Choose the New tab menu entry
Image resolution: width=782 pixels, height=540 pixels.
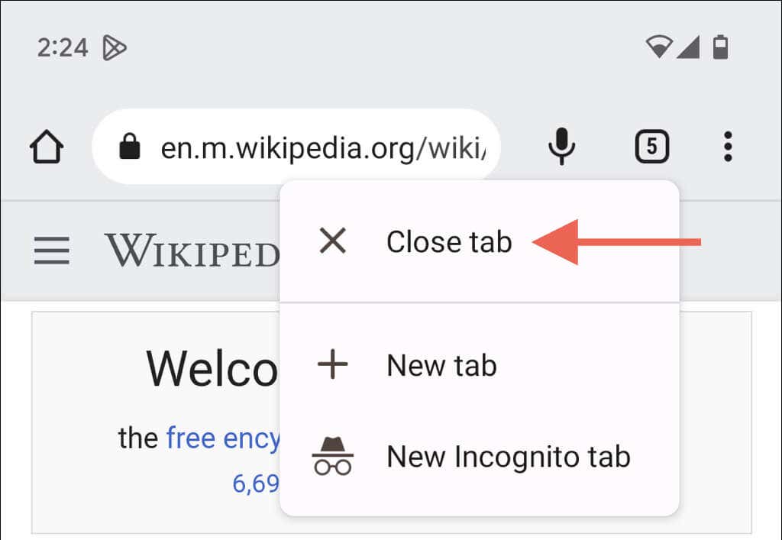[x=441, y=365]
